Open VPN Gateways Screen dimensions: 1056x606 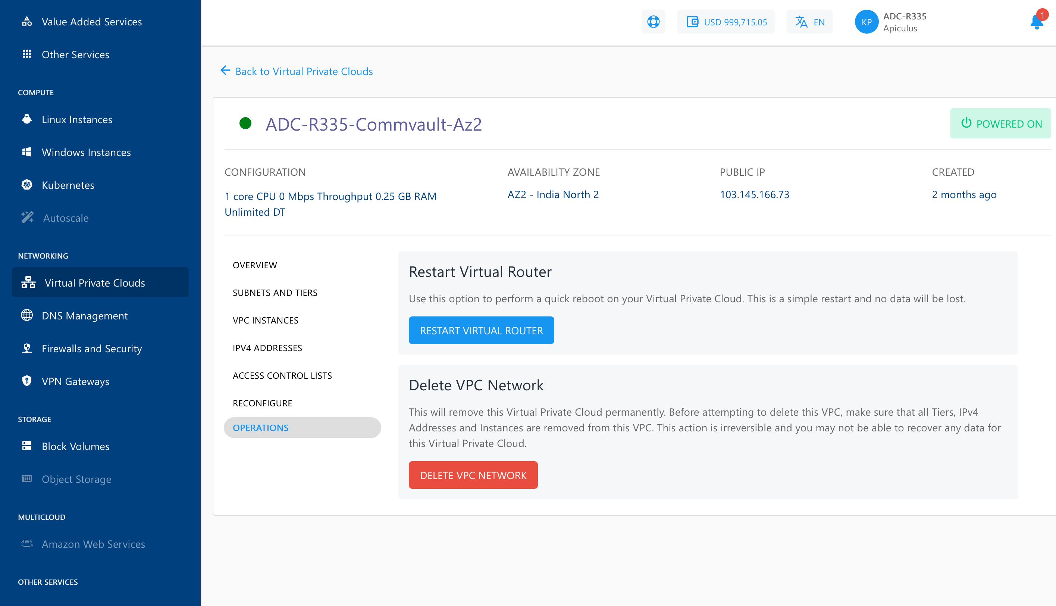[75, 381]
